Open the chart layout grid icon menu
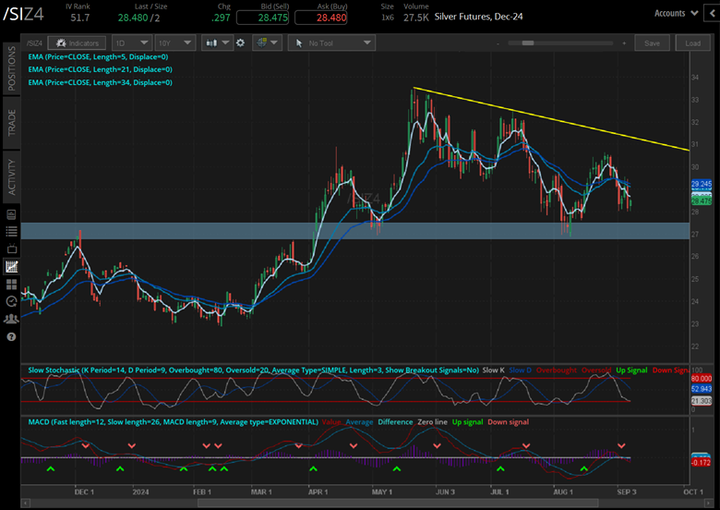 click(267, 42)
